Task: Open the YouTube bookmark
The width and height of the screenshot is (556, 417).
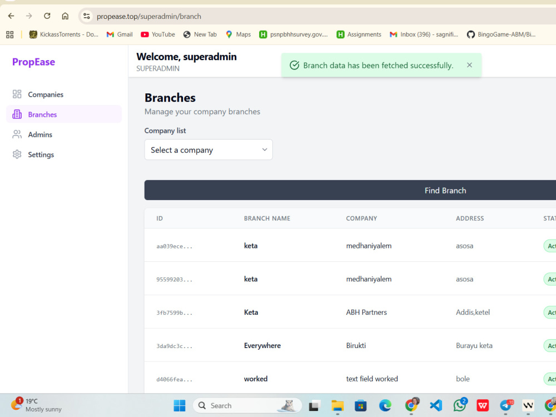Action: 158,34
